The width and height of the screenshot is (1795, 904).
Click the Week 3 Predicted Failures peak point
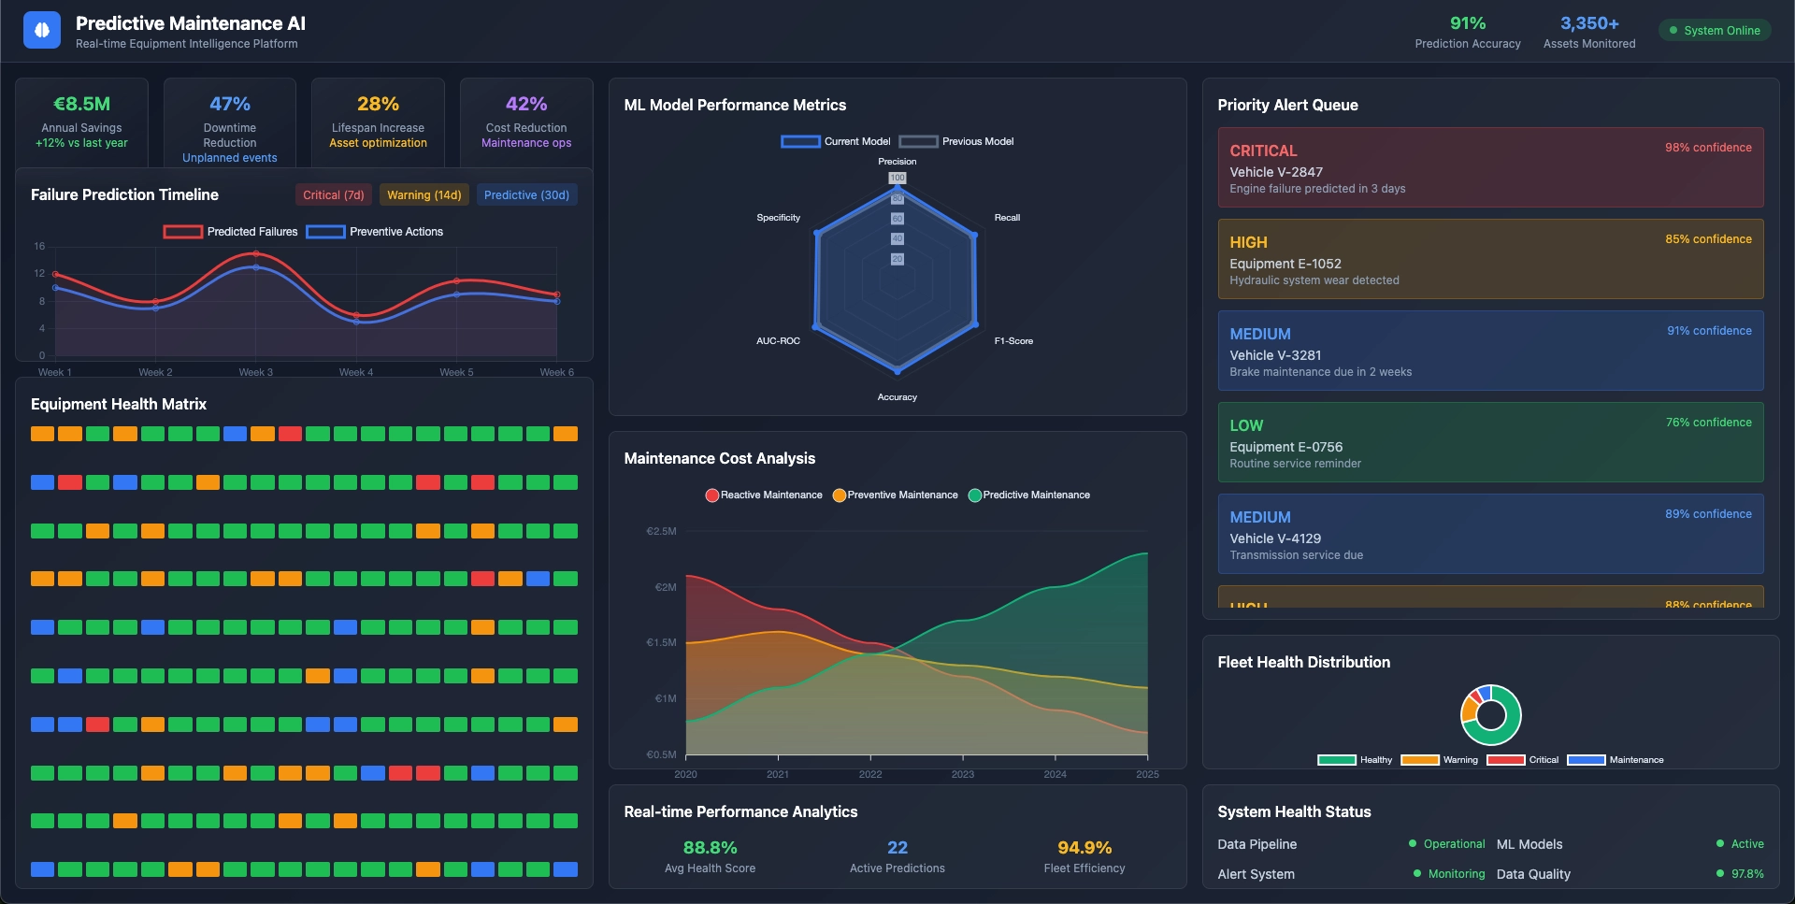coord(256,253)
